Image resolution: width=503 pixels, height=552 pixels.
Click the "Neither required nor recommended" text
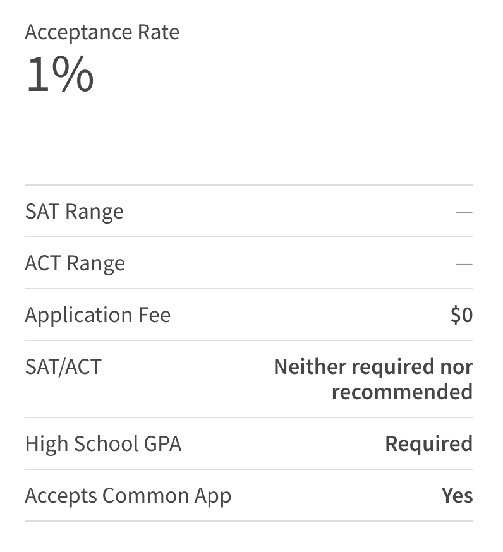coord(373,379)
